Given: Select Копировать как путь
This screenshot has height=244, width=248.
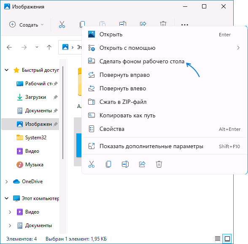Looking at the screenshot, I should pyautogui.click(x=164, y=115).
